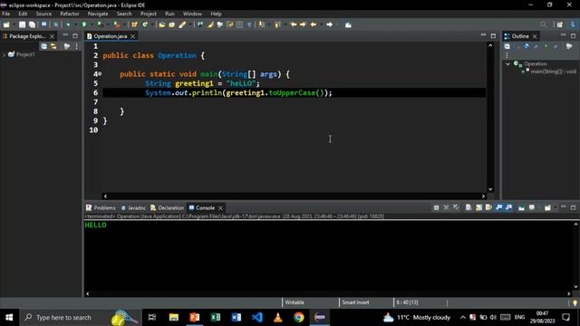
Task: Click the Debug toolbar icon
Action: click(68, 24)
